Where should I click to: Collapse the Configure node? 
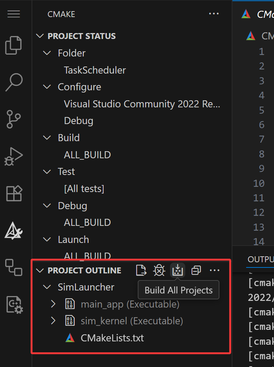pyautogui.click(x=47, y=87)
